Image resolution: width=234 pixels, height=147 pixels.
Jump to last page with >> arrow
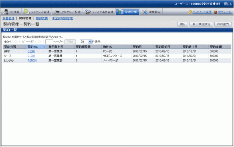tap(39, 42)
